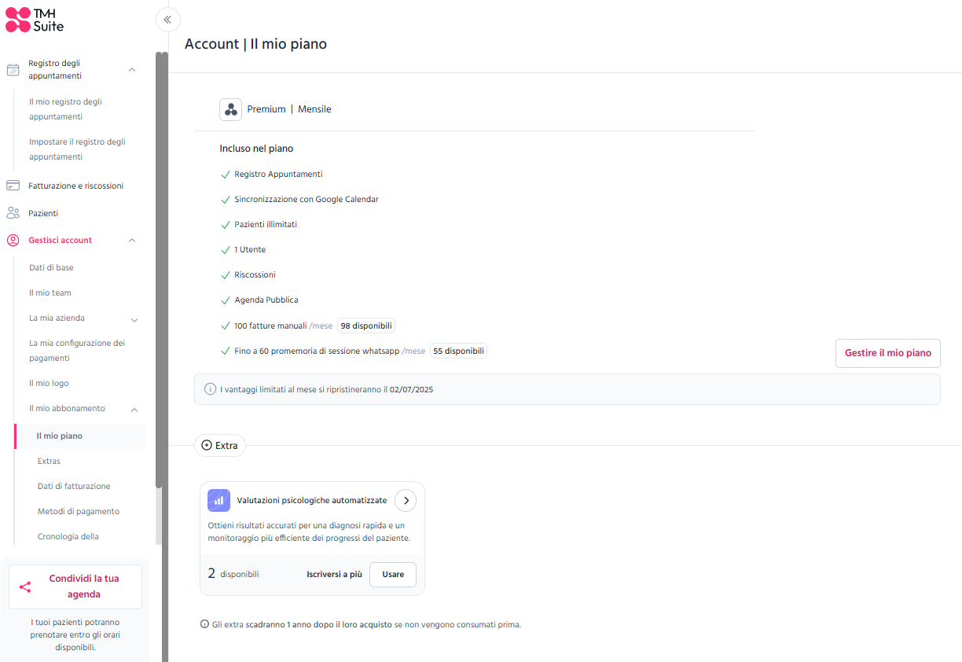Click the Usare button
Image resolution: width=962 pixels, height=662 pixels.
(393, 574)
